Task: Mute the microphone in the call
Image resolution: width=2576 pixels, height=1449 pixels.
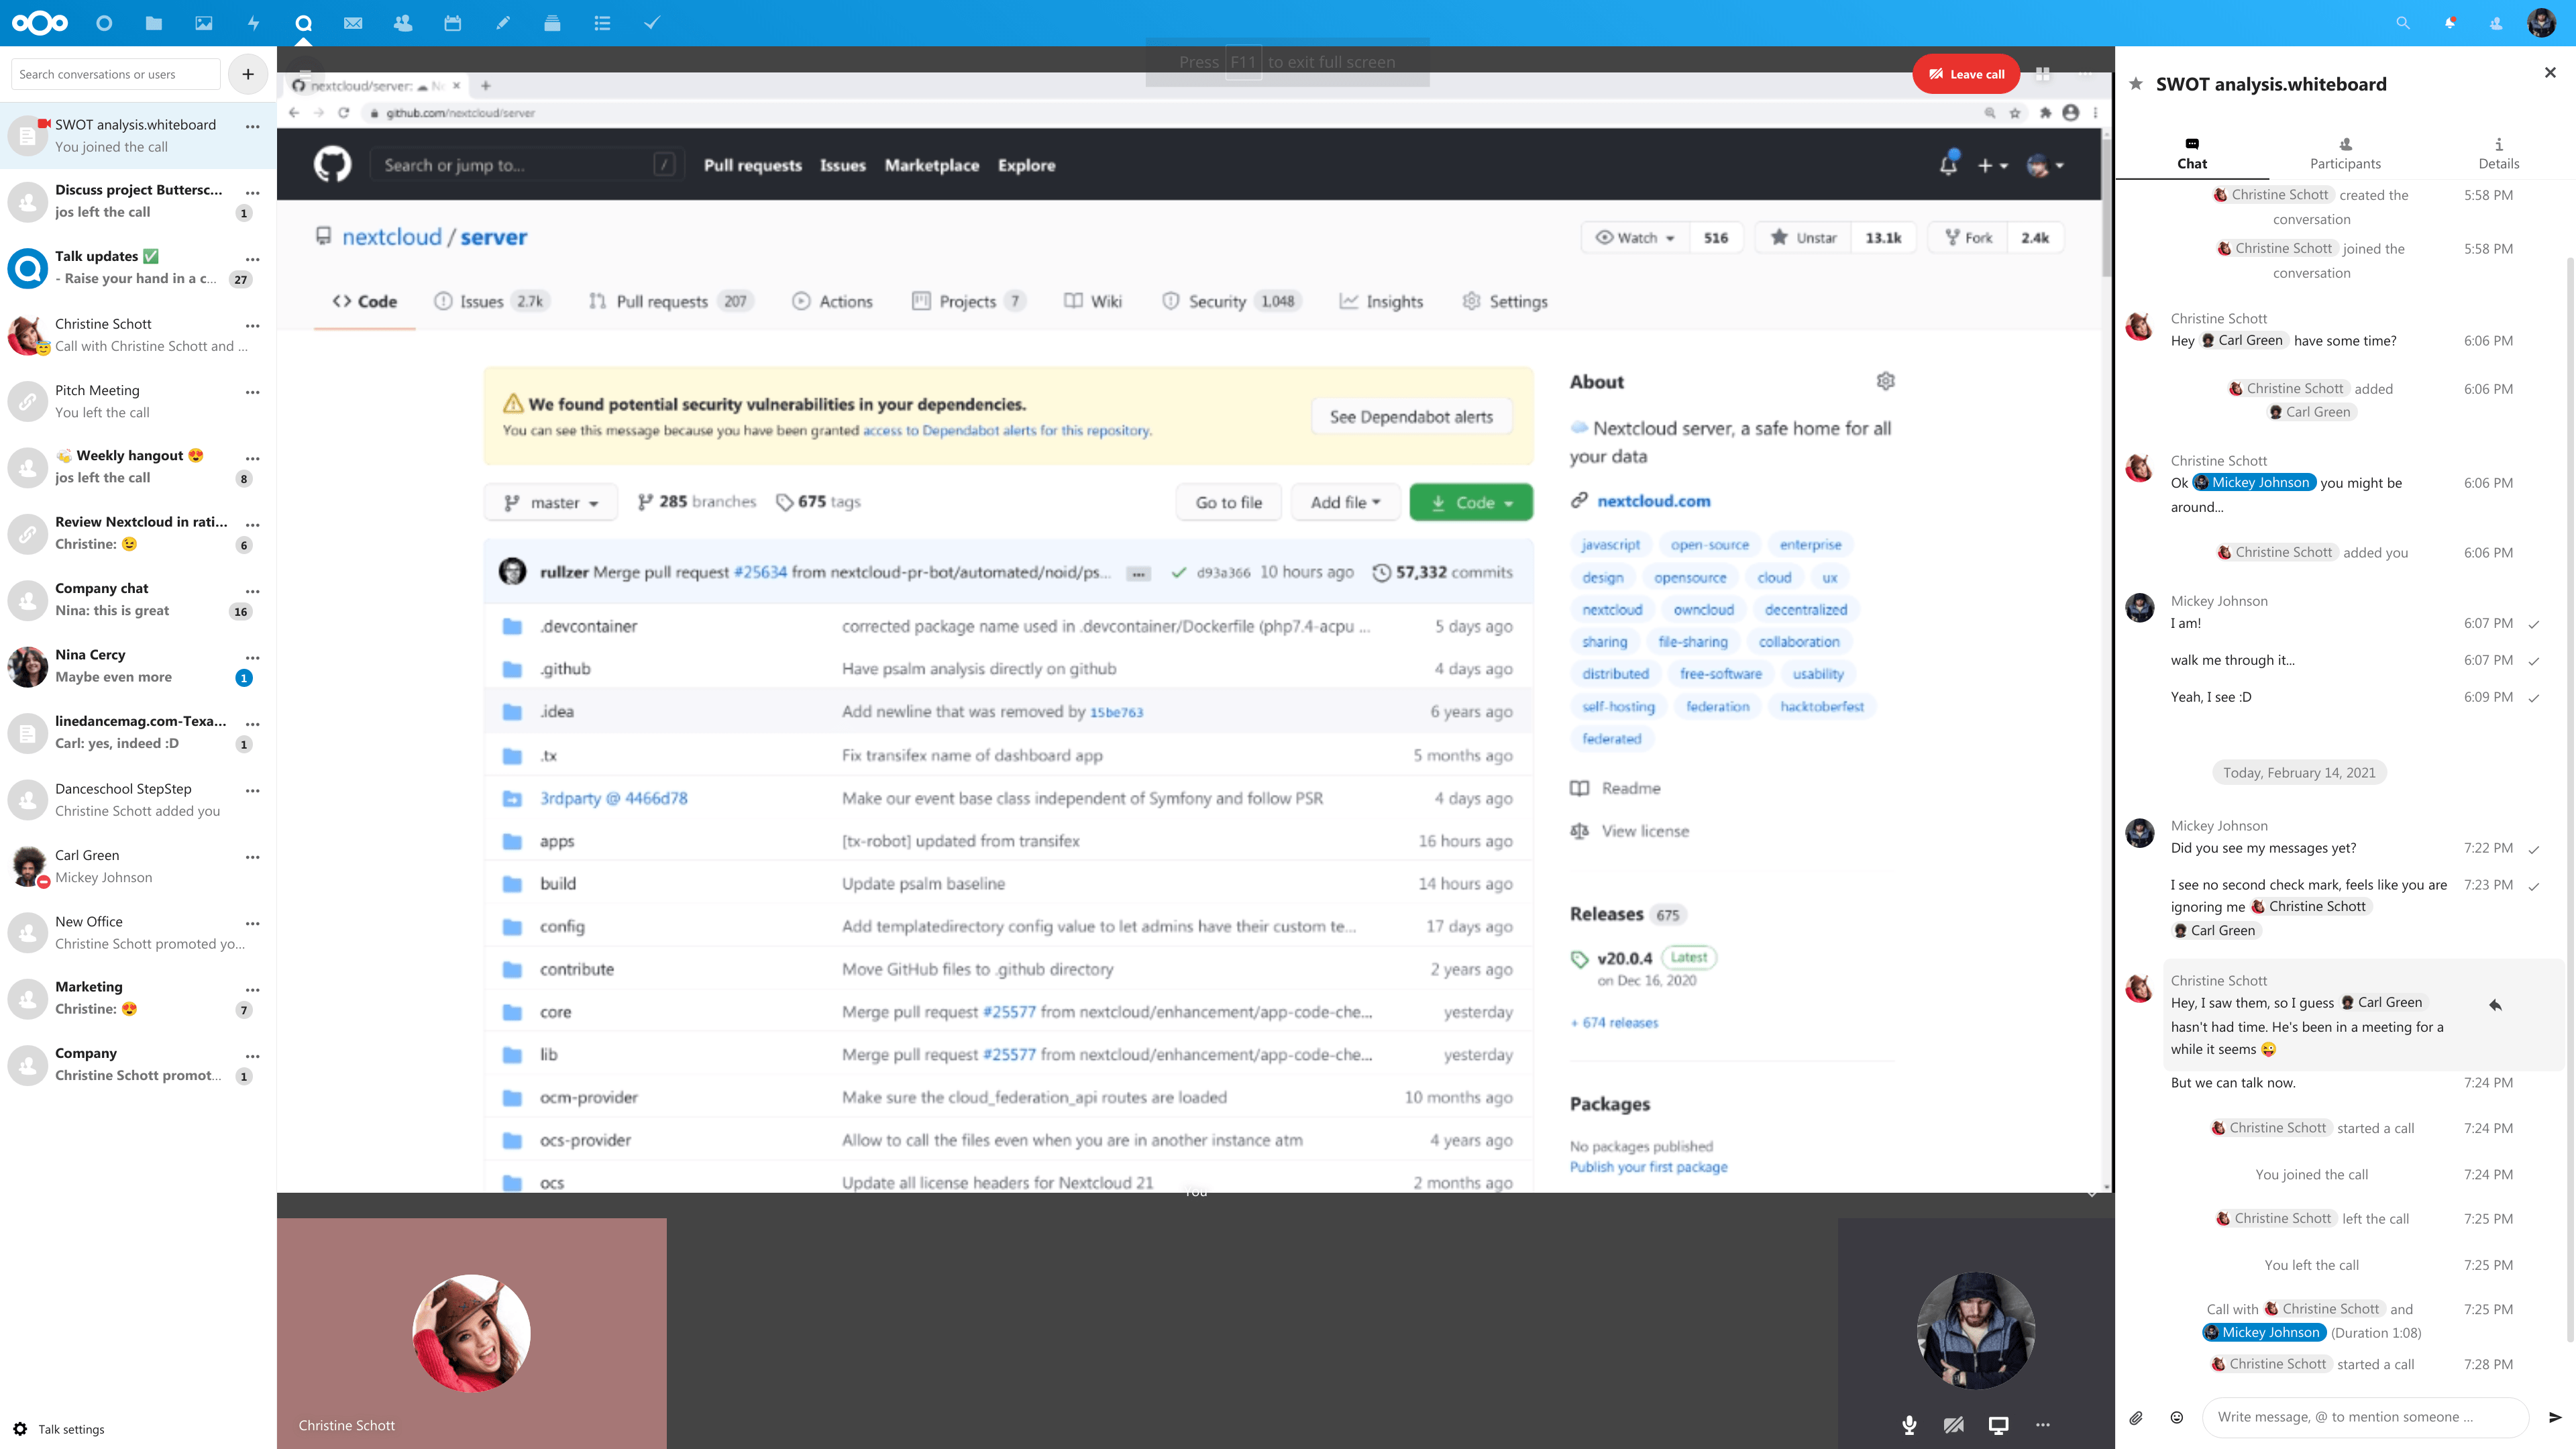Action: coord(1909,1425)
